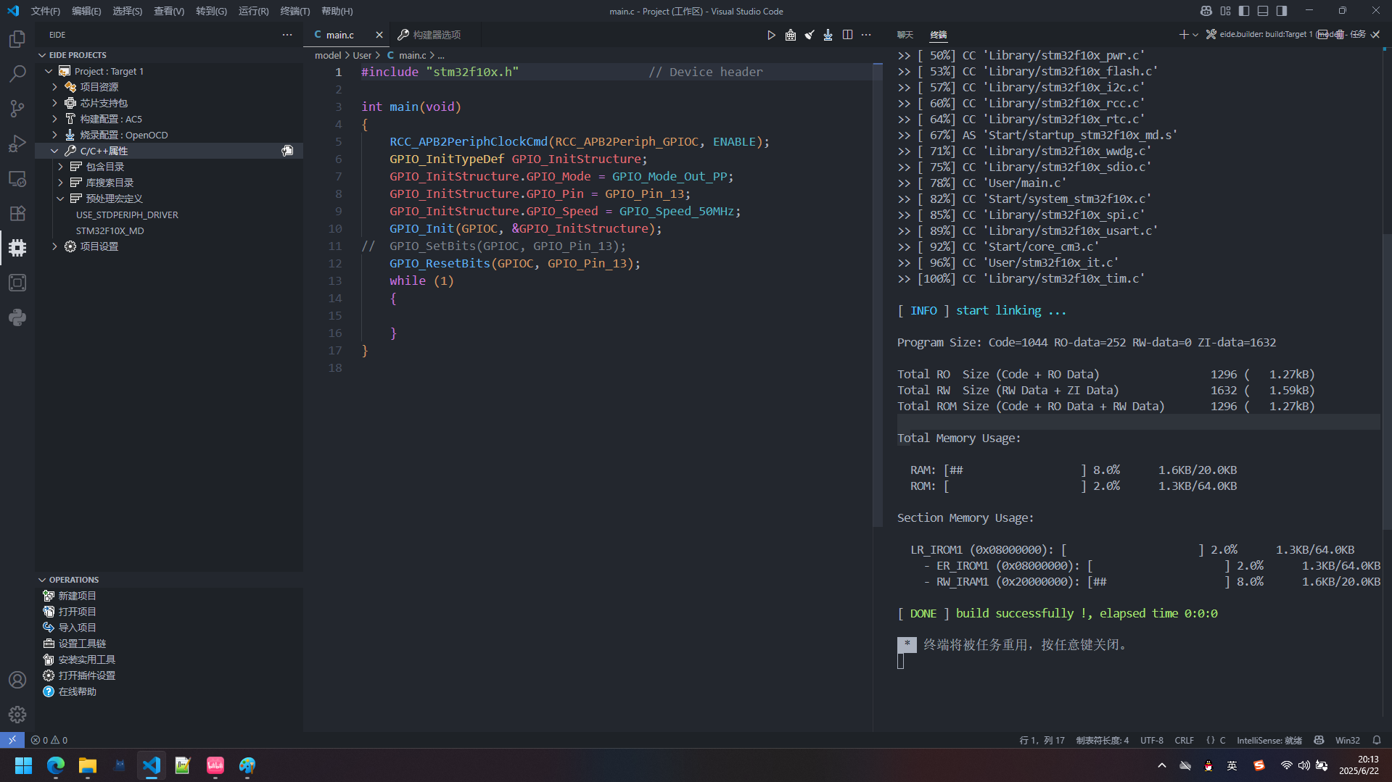The width and height of the screenshot is (1392, 782).
Task: Open the new terminal dropdown arrow
Action: pos(1195,35)
